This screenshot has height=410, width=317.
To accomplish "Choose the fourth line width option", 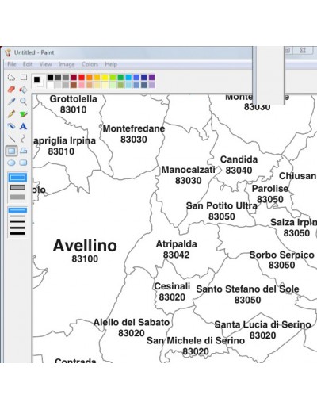I will point(17,228).
